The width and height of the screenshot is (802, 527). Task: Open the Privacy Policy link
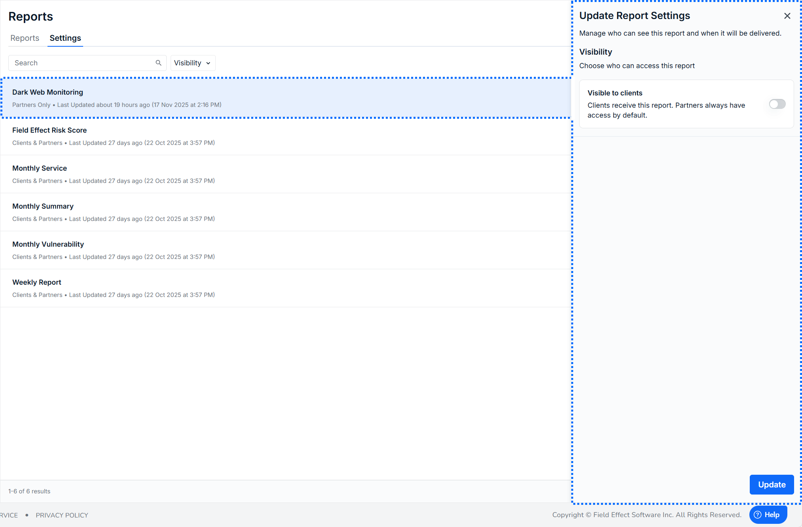[62, 515]
